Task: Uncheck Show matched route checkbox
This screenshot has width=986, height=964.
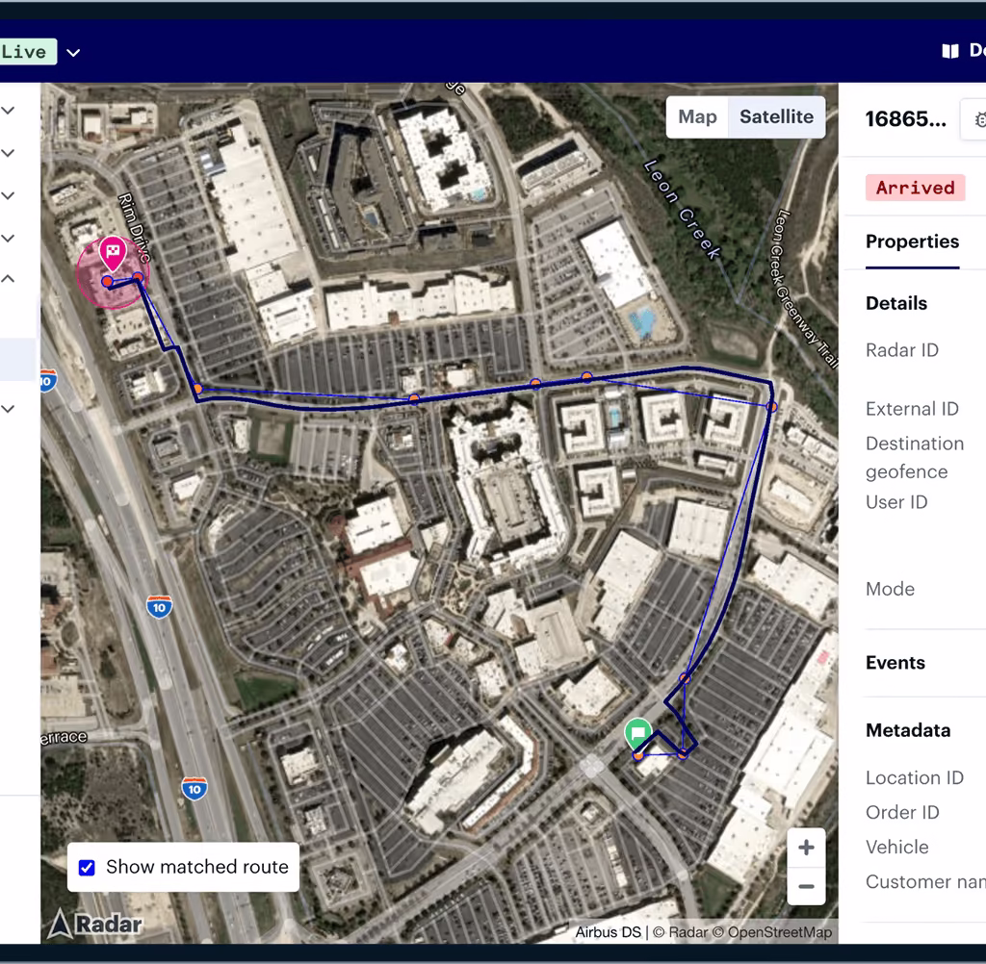Action: pyautogui.click(x=87, y=867)
